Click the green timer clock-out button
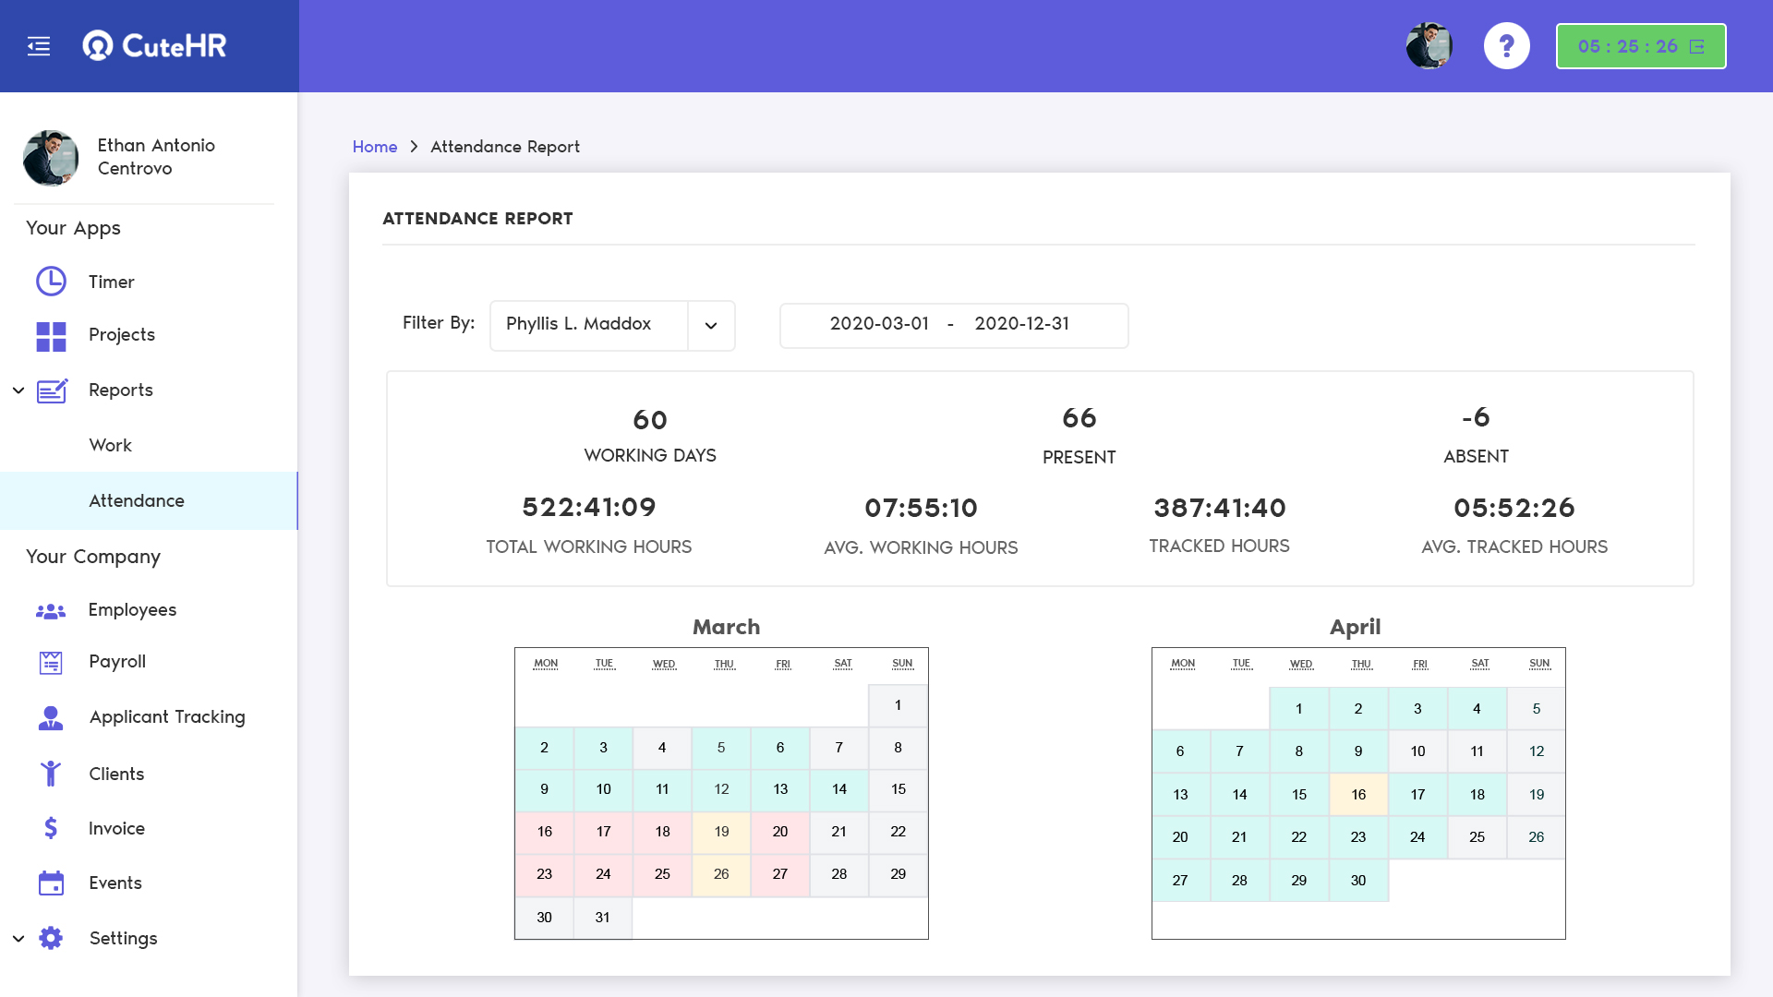This screenshot has width=1773, height=997. click(1640, 46)
